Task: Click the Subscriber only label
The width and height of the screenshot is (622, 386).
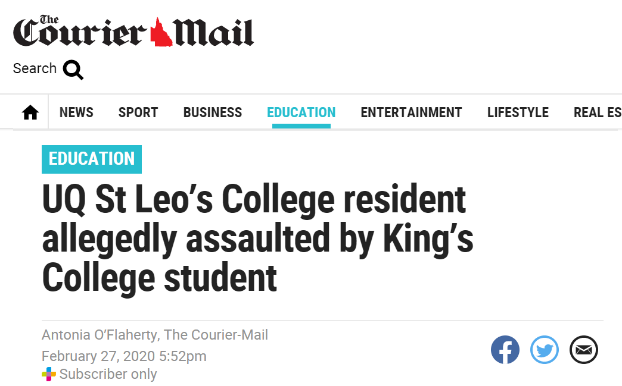Action: coord(108,374)
